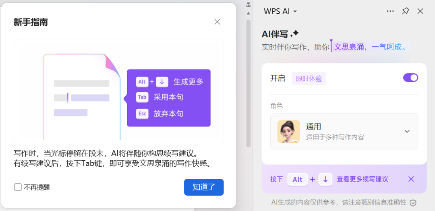435x211 pixels.
Task: Check the 不再提醒 checkbox
Action: (x=18, y=187)
